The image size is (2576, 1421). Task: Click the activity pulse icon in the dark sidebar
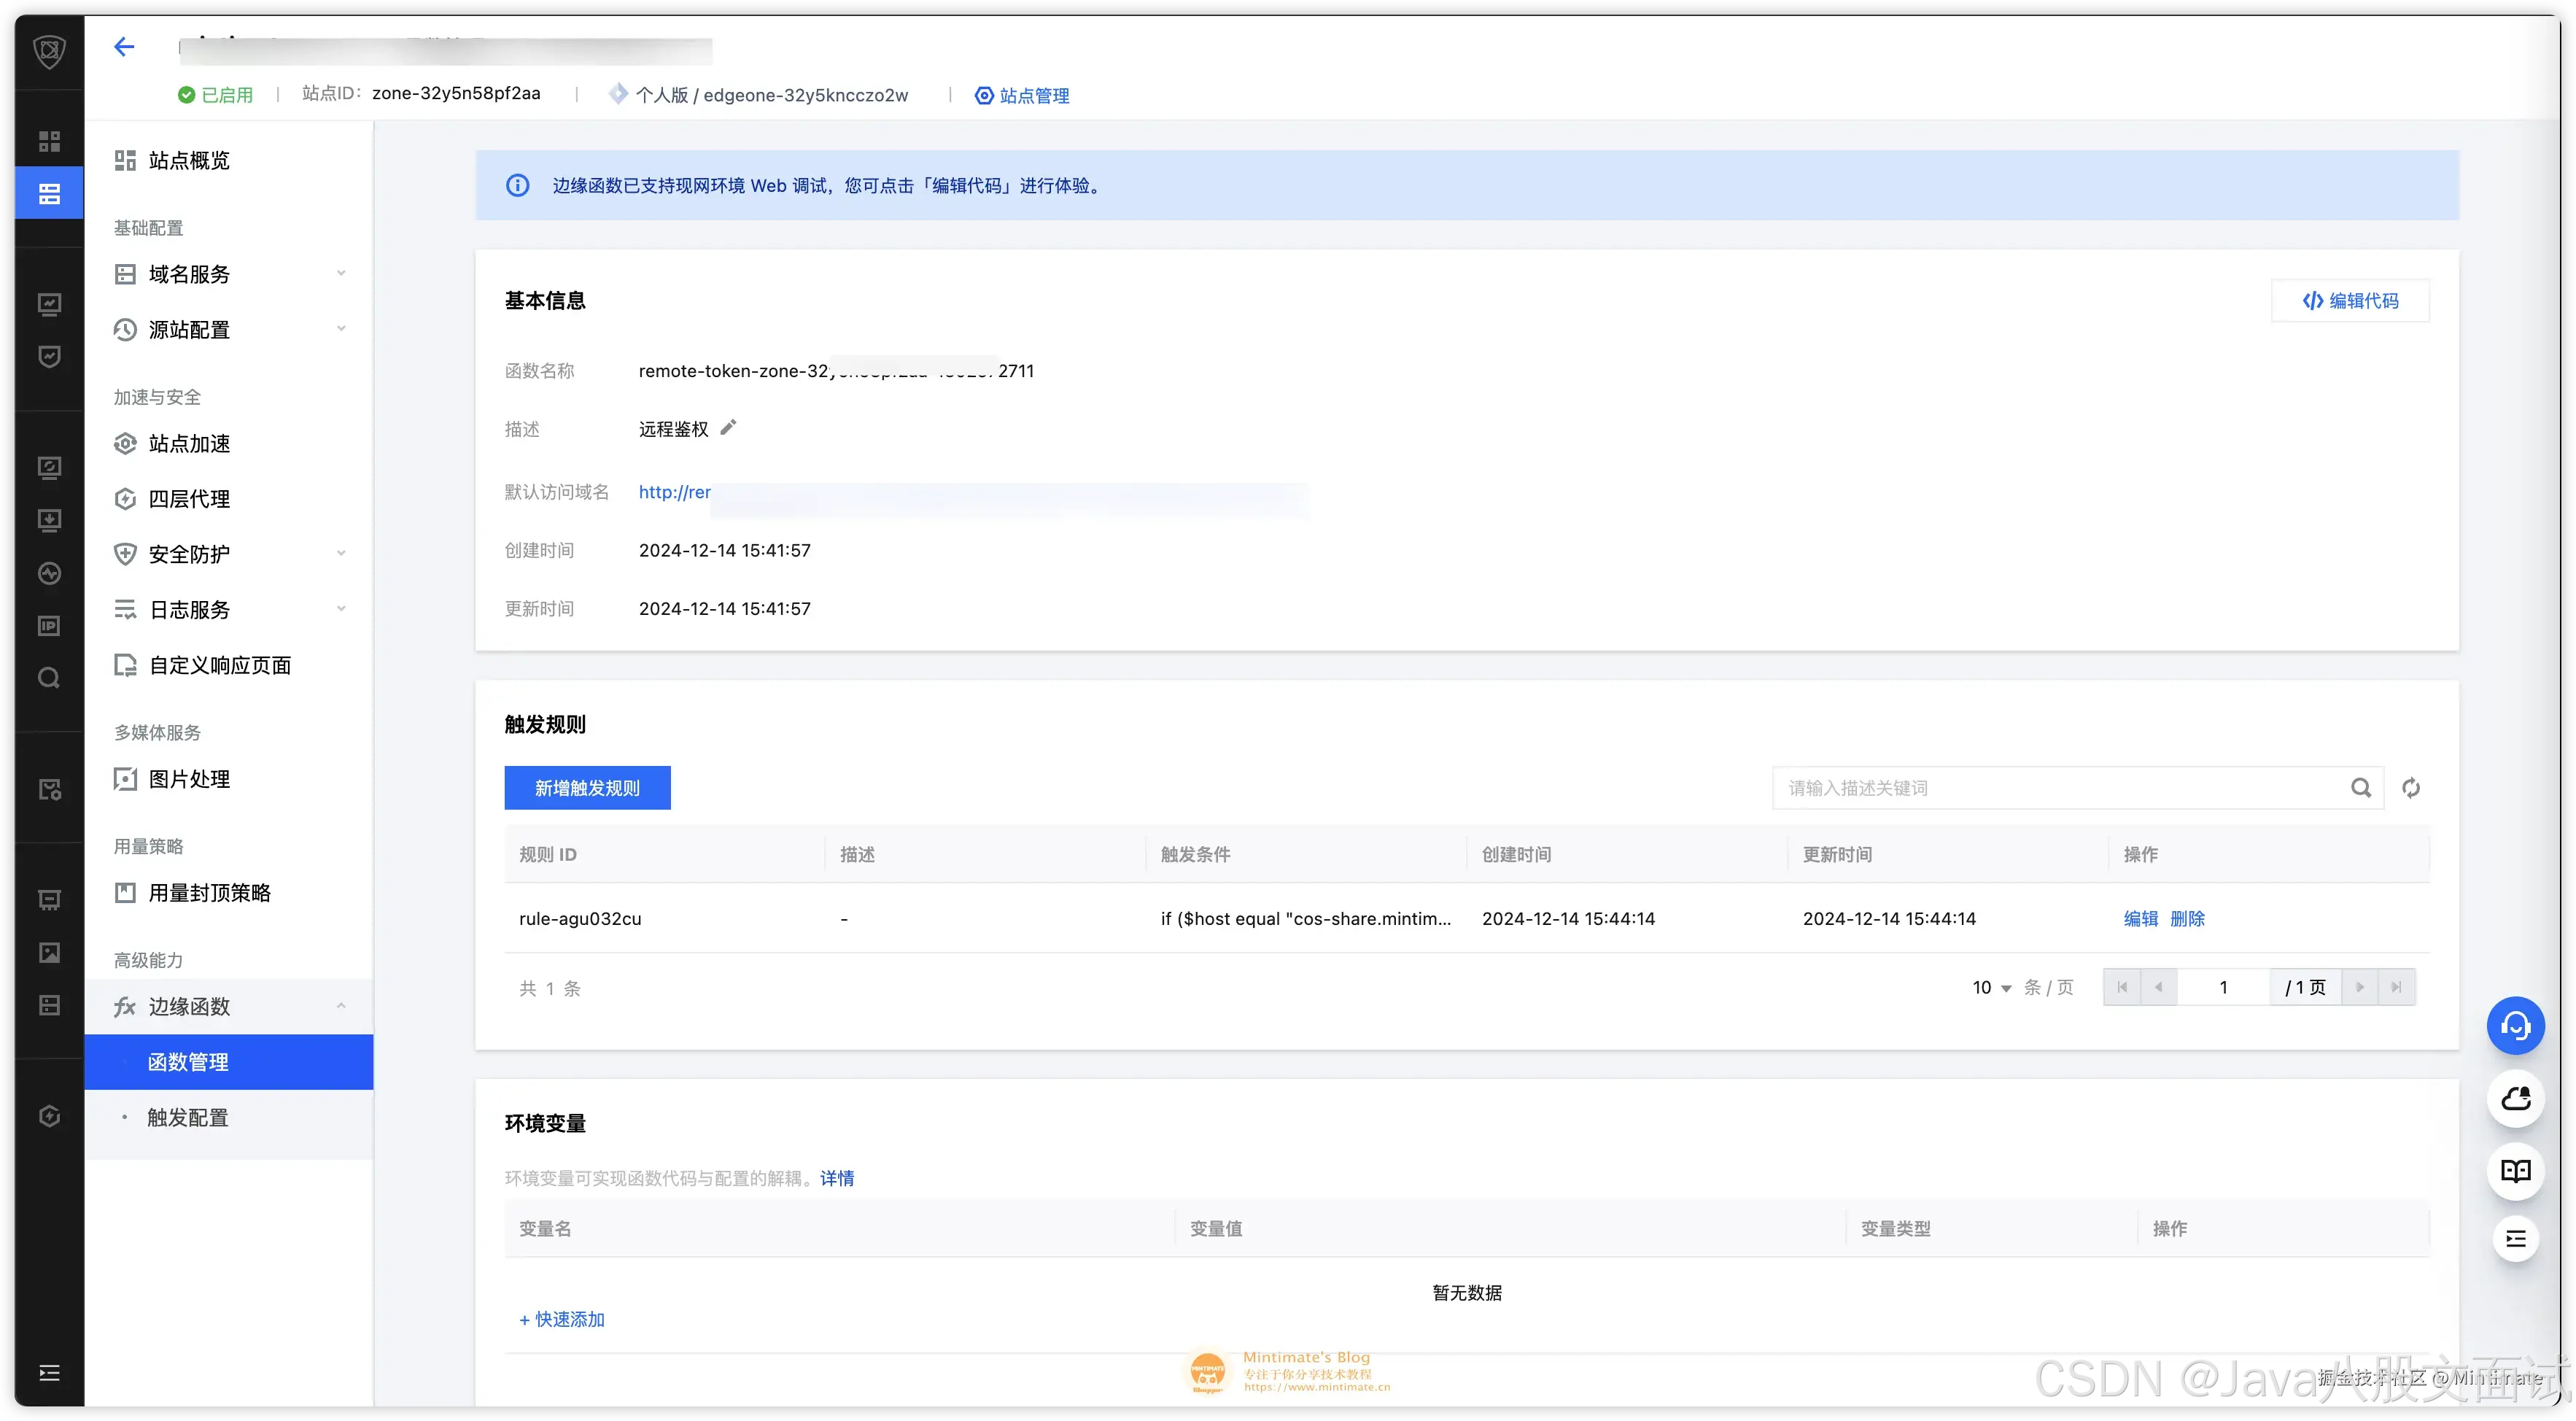click(49, 573)
